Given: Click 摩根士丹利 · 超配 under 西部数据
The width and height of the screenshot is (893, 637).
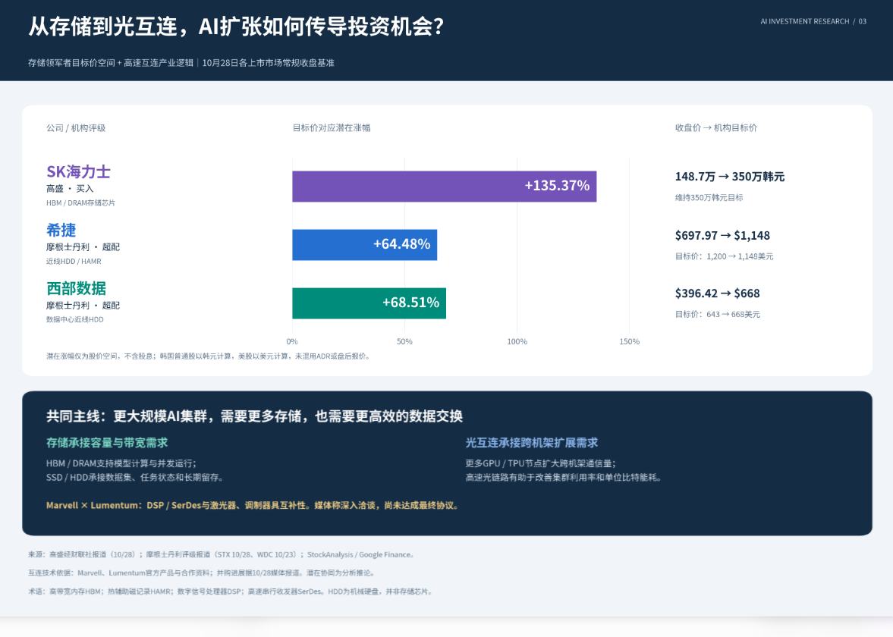Looking at the screenshot, I should tap(83, 305).
